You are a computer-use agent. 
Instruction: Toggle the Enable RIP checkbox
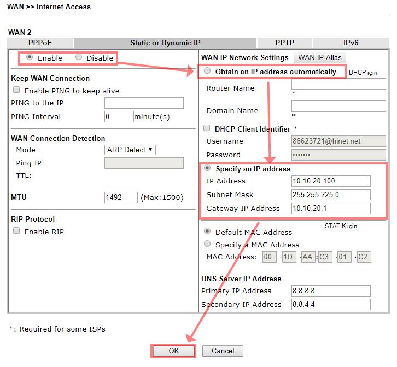pos(16,232)
